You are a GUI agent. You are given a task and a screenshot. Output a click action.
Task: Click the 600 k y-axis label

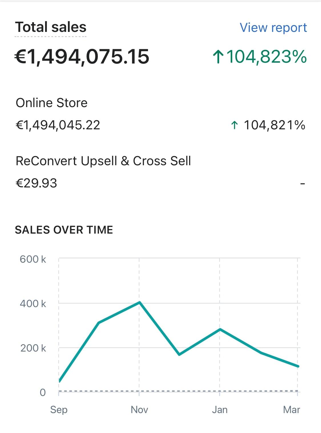(33, 259)
